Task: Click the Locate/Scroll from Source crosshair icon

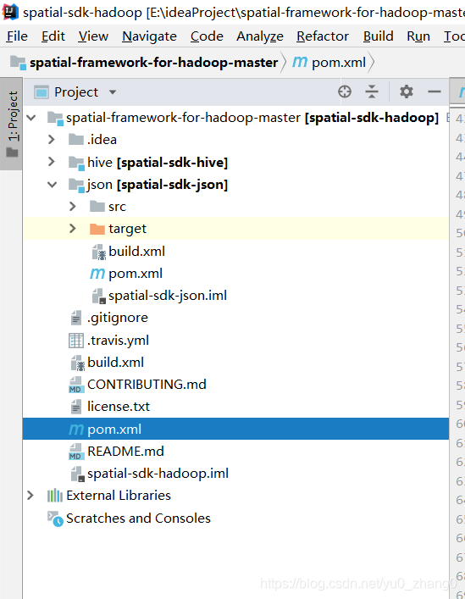Action: click(x=345, y=92)
